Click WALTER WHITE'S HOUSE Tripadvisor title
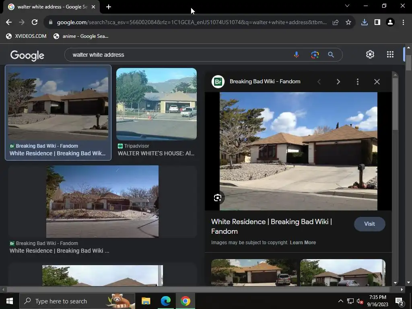 click(156, 153)
